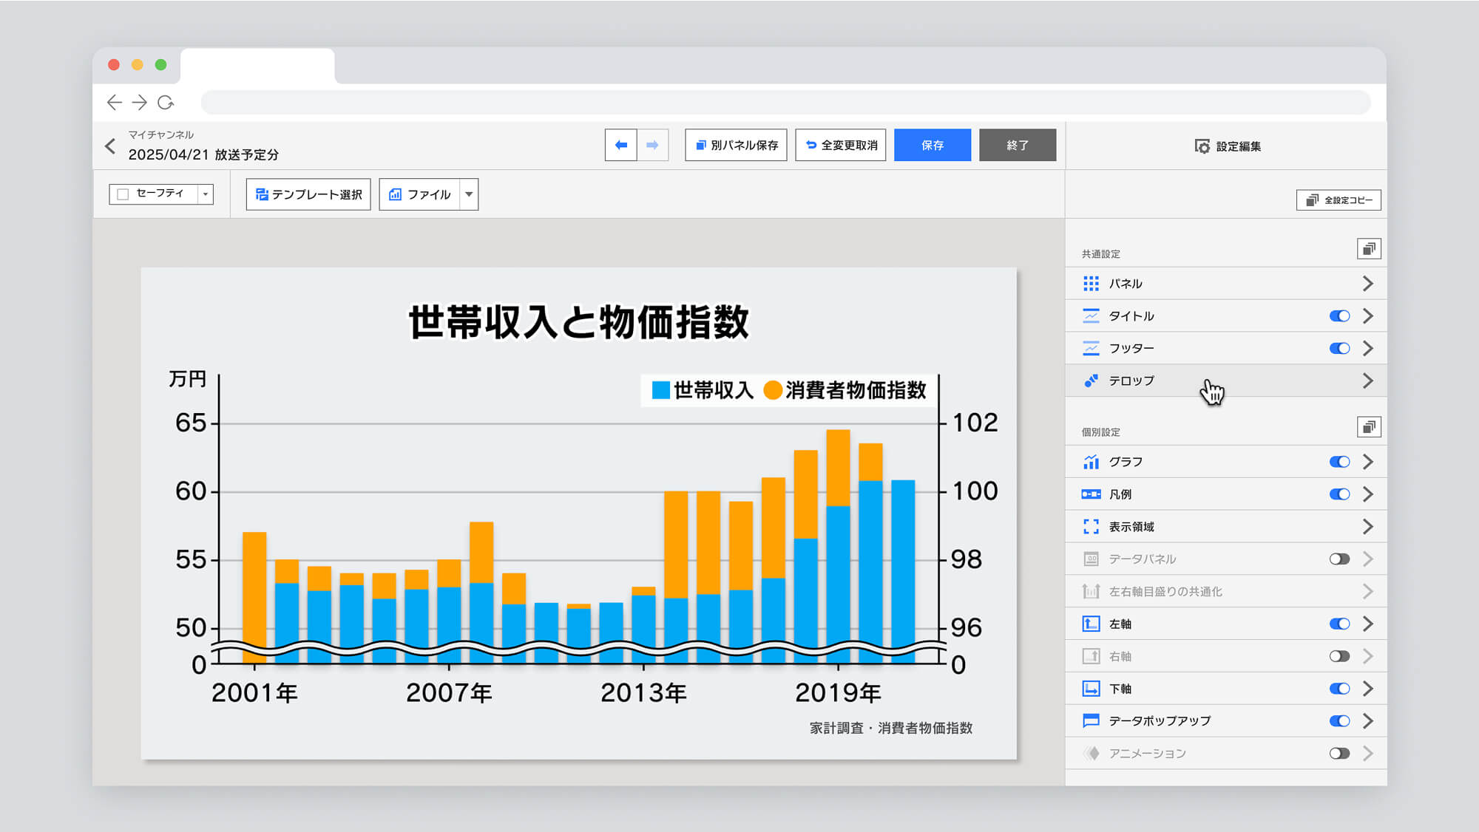Open the パネル settings row

tap(1226, 284)
